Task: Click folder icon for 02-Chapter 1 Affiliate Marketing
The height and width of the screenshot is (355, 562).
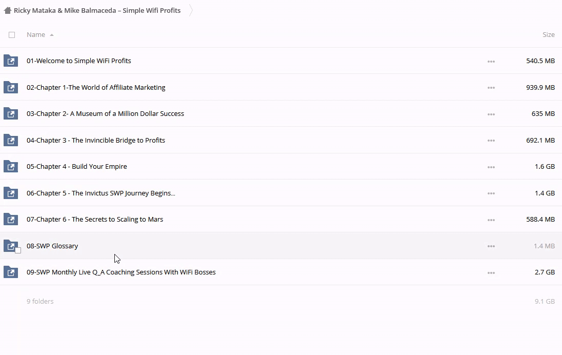Action: pyautogui.click(x=11, y=87)
